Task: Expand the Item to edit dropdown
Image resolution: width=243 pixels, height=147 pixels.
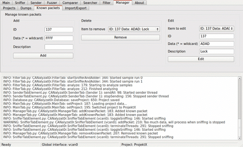Action: [x=216, y=28]
